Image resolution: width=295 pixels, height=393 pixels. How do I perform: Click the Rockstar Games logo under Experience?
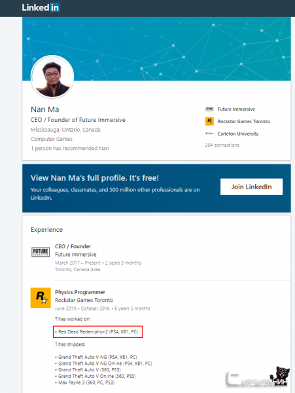pos(41,298)
